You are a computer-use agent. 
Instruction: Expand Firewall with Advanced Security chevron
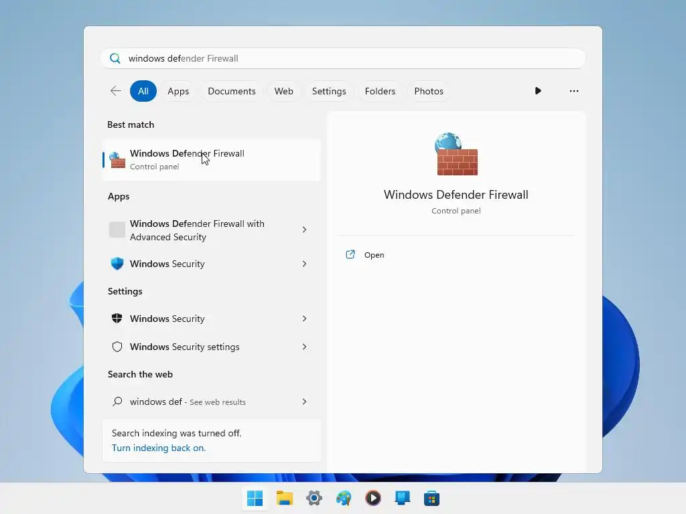(305, 230)
